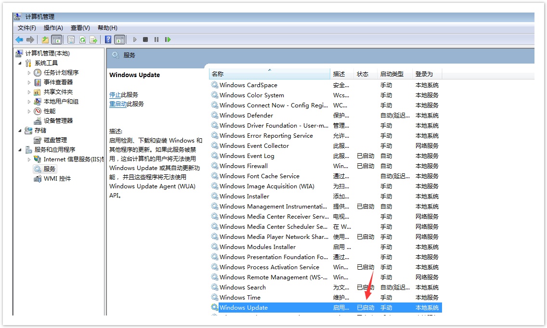
Task: Select the Windows Font Cache Service row
Action: (x=326, y=176)
